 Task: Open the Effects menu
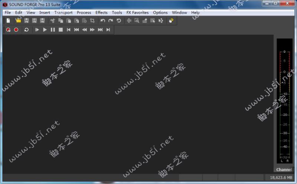click(x=101, y=13)
